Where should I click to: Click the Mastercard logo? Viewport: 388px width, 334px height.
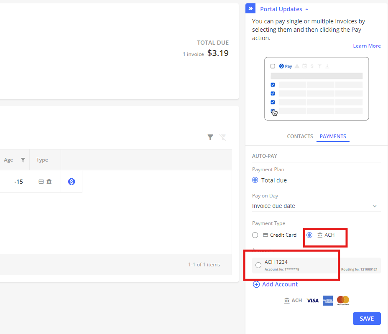343,300
